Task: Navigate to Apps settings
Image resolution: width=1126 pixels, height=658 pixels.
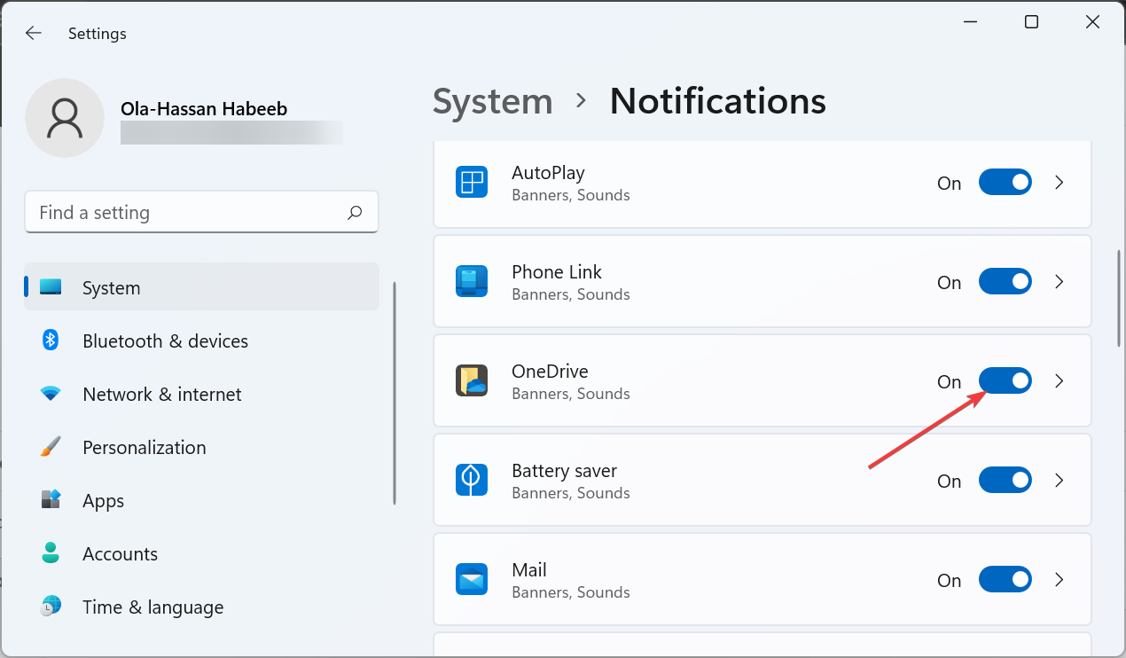Action: 201,500
